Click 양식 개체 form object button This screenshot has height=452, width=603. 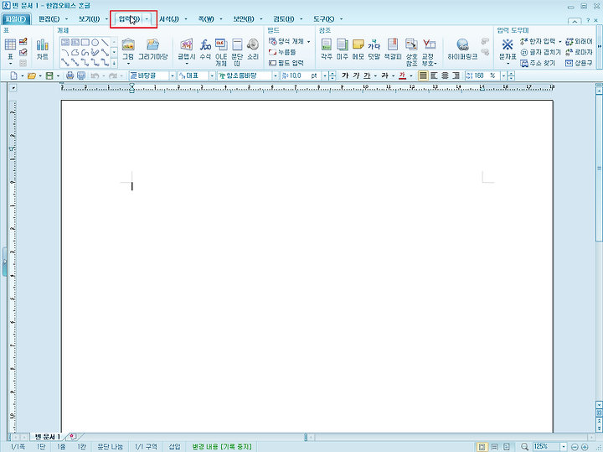(x=286, y=41)
